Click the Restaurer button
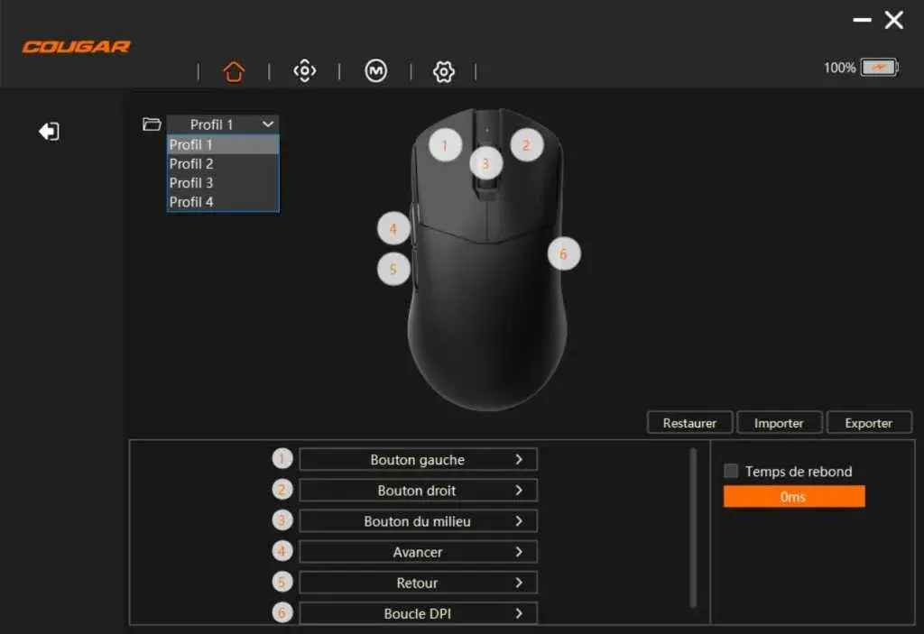The width and height of the screenshot is (924, 634). 689,422
